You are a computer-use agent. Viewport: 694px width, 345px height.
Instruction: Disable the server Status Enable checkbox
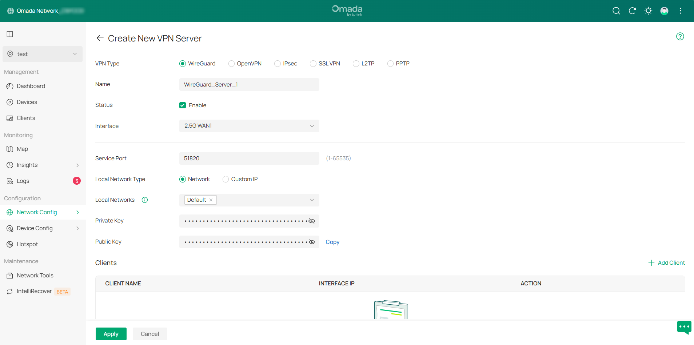pos(182,105)
